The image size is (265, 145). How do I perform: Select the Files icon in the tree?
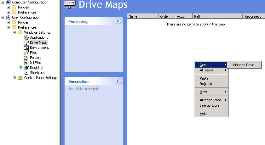[26, 53]
